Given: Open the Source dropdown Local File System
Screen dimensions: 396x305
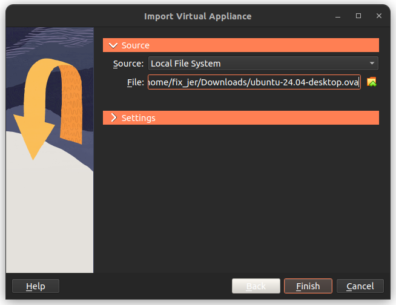Looking at the screenshot, I should [x=263, y=64].
